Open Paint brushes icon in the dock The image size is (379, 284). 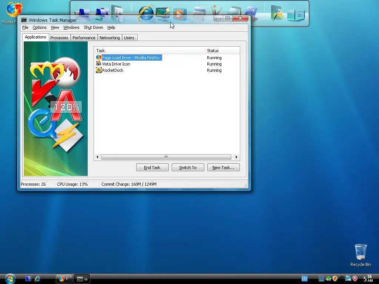point(216,11)
